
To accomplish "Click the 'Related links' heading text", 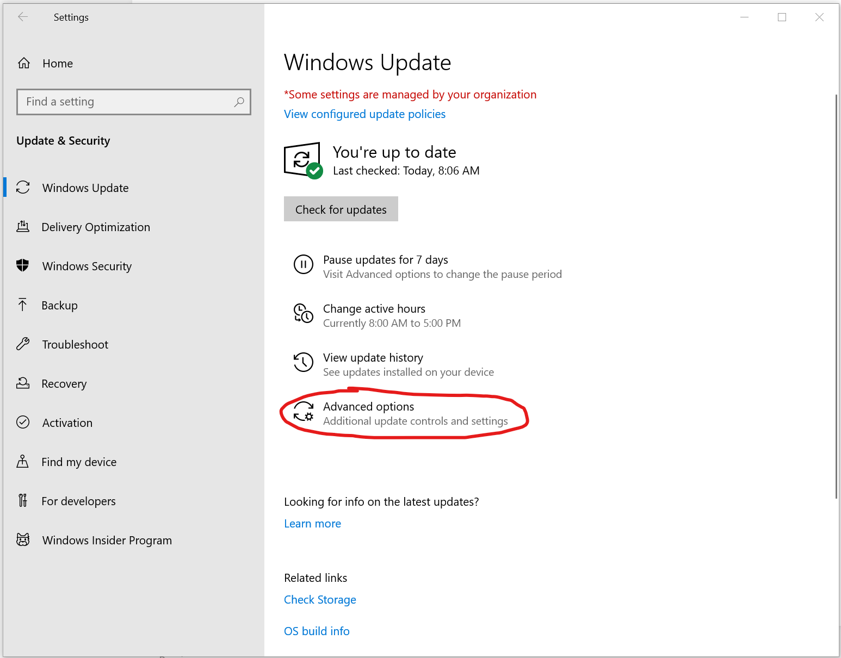I will coord(316,578).
